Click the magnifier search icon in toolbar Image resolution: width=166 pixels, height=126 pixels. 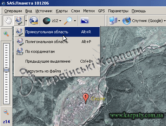(68, 21)
